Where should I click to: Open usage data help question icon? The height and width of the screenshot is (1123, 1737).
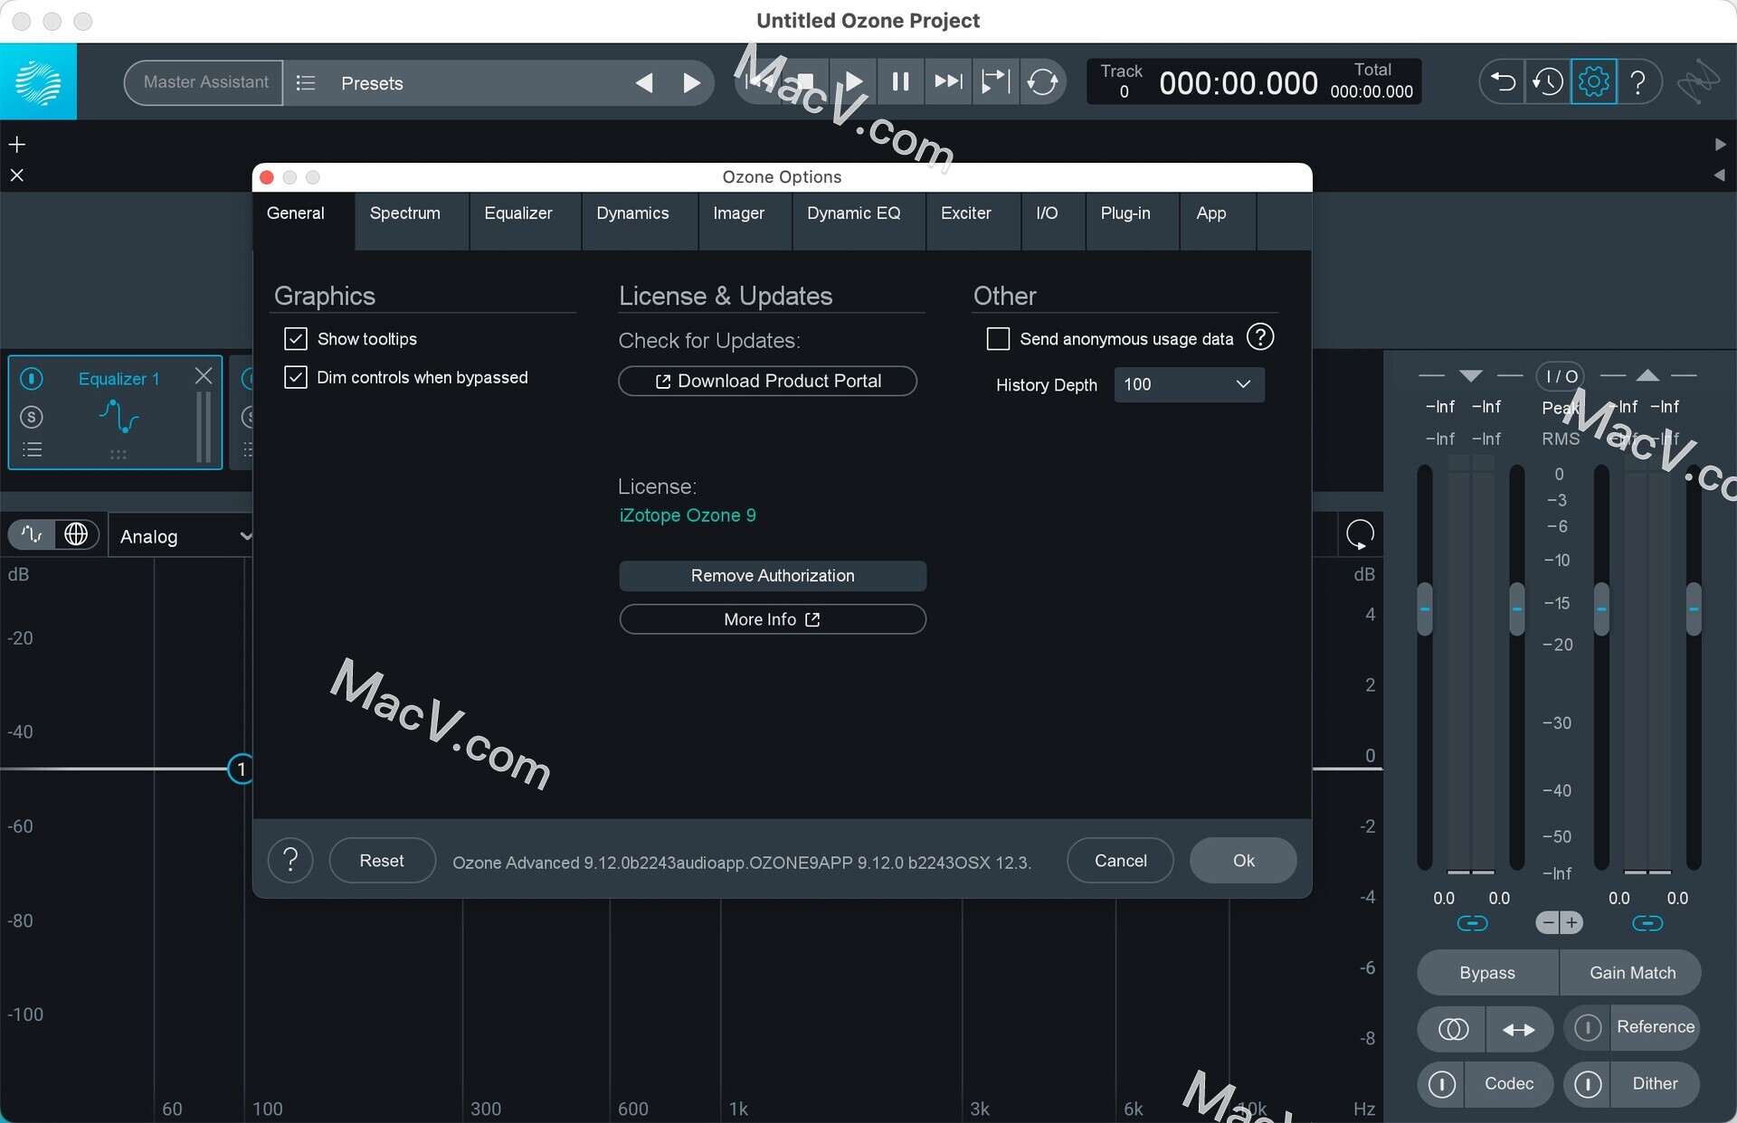[1260, 337]
